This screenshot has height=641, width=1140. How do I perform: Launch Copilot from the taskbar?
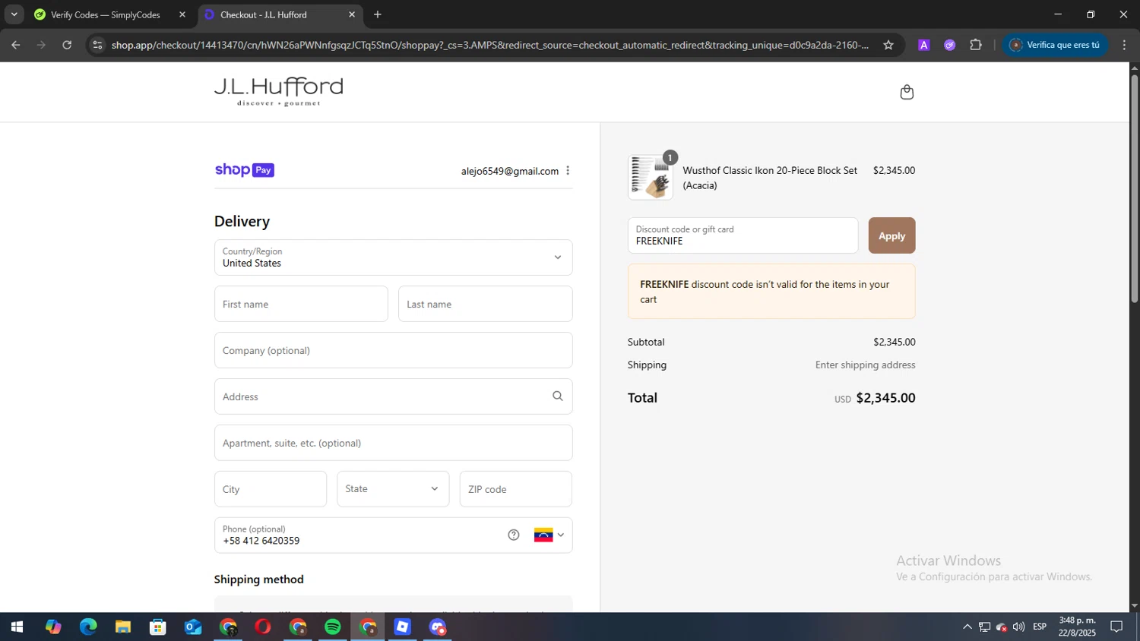[x=52, y=627]
